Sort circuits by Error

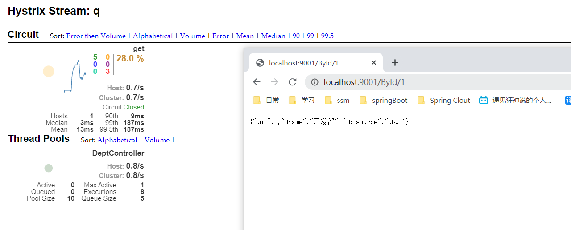tap(220, 36)
